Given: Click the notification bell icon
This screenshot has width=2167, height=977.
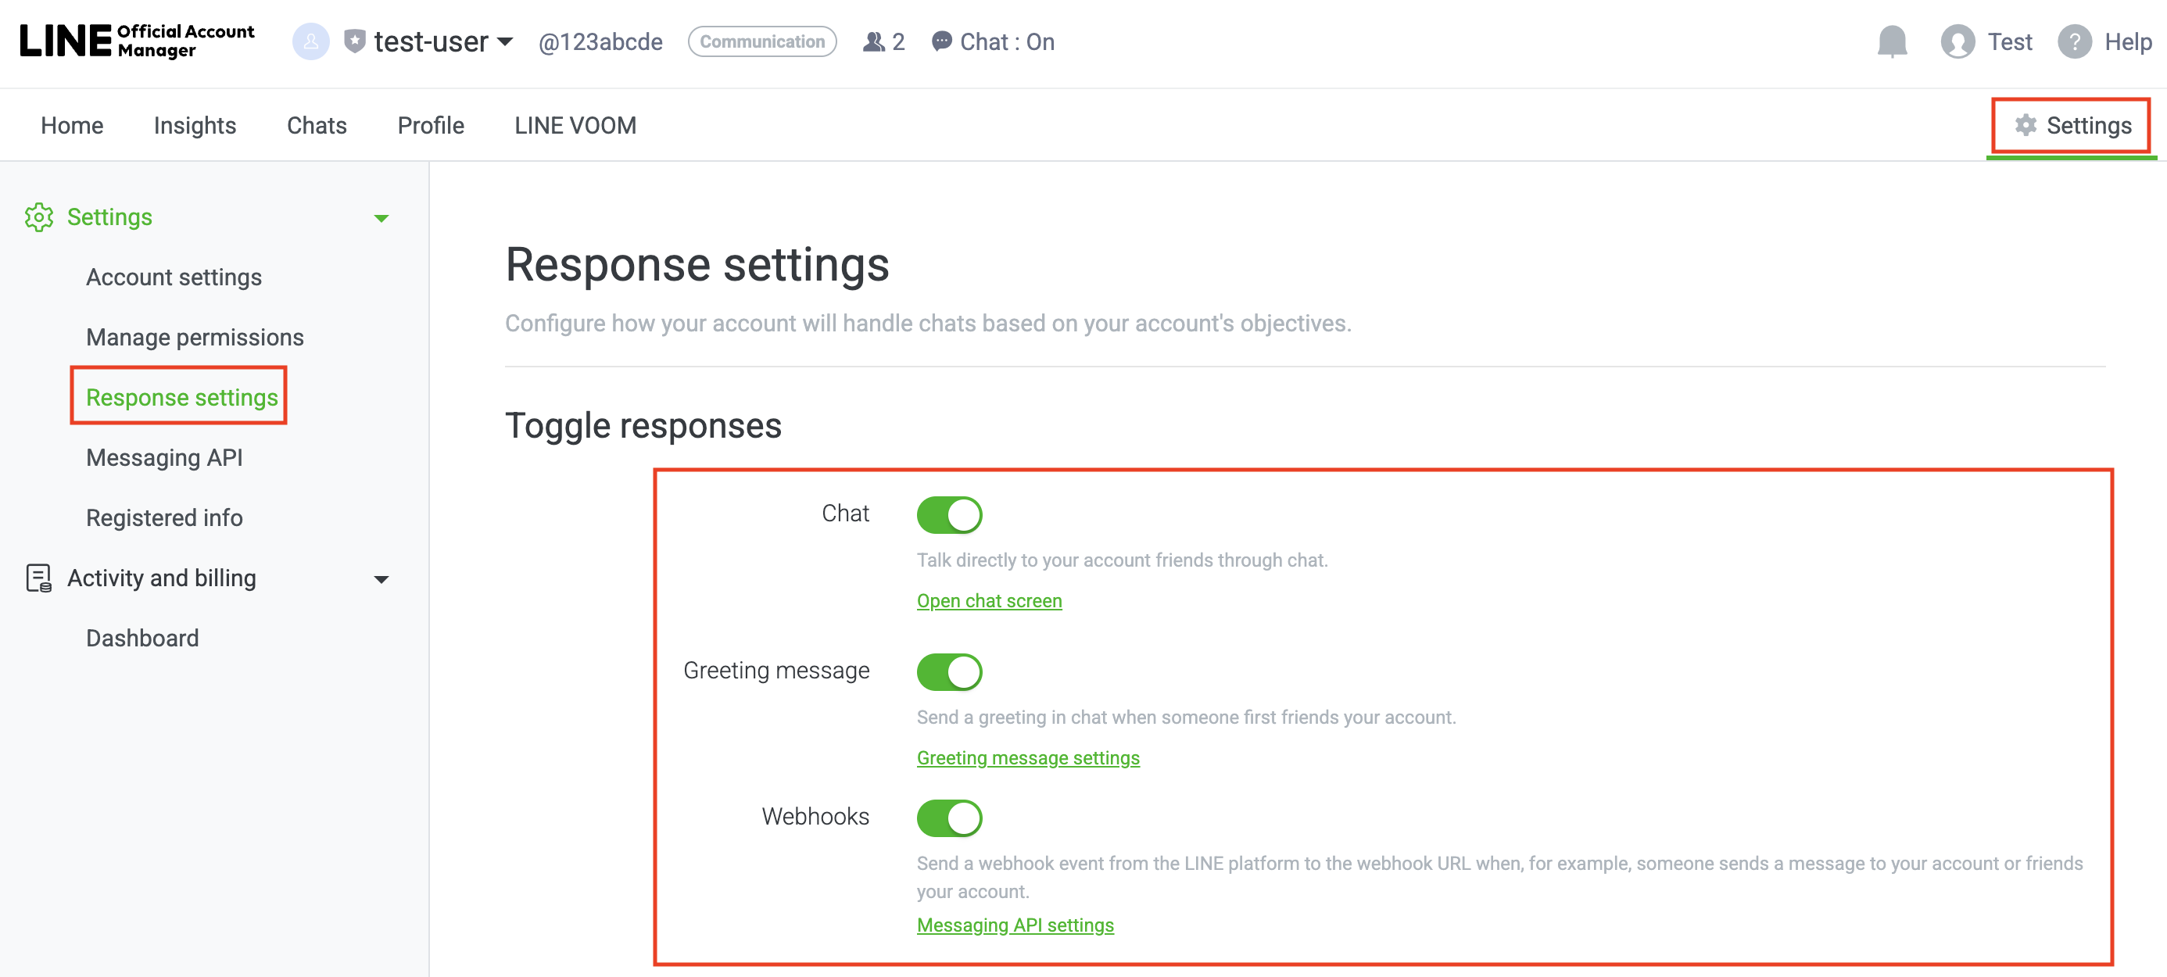Looking at the screenshot, I should click(x=1892, y=41).
